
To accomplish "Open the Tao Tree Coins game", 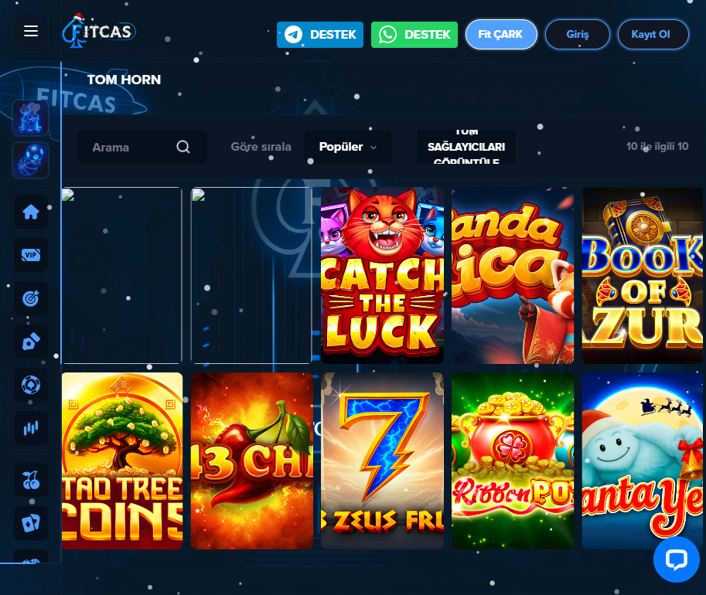I will [x=122, y=461].
